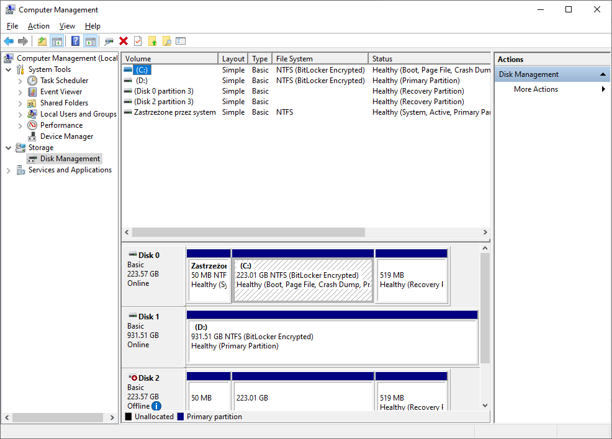Viewport: 612px width, 439px height.
Task: Select the D: volume in the list
Action: point(142,80)
